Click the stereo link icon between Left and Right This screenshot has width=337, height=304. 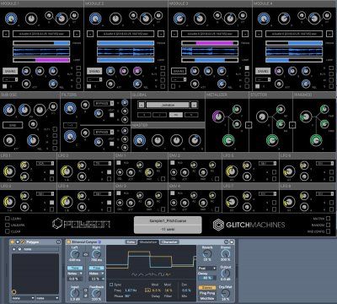tap(85, 254)
